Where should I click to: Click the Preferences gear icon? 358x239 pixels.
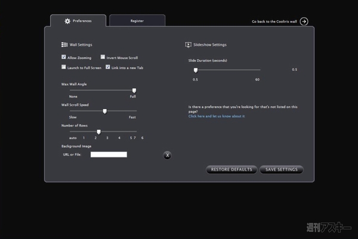click(67, 21)
